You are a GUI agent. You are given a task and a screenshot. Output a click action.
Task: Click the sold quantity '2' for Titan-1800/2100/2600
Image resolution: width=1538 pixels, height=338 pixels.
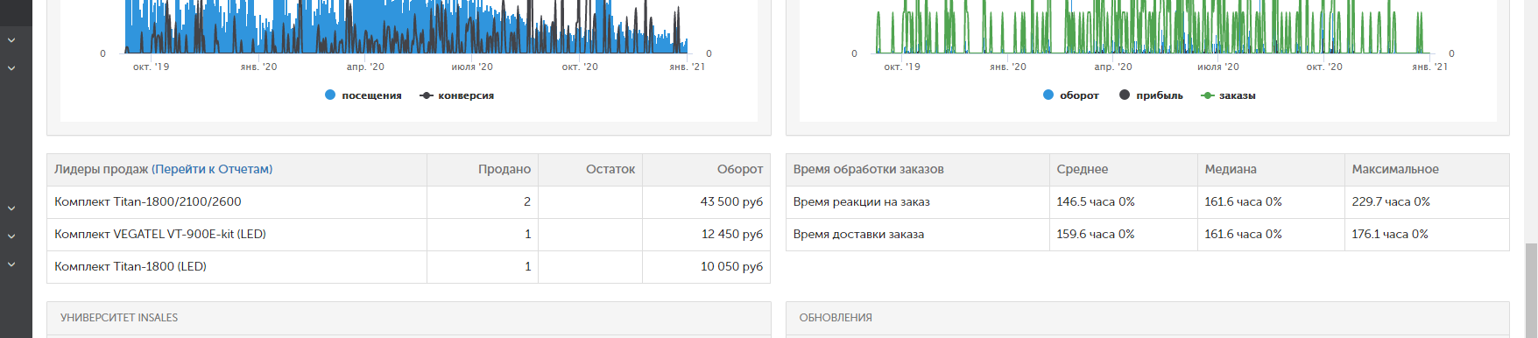527,201
